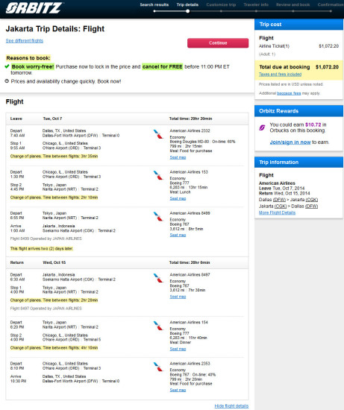Click the Orbitz logo
344x410 pixels.
tap(34, 7)
